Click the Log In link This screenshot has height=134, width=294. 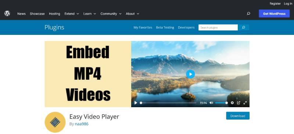click(x=288, y=4)
